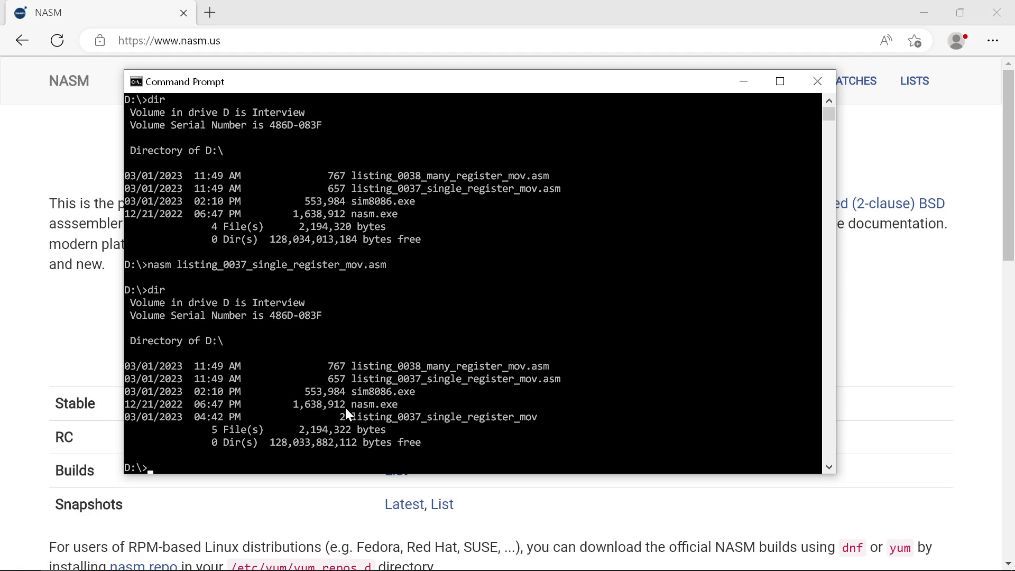Open a new browser tab
Image resolution: width=1015 pixels, height=571 pixels.
(x=210, y=13)
